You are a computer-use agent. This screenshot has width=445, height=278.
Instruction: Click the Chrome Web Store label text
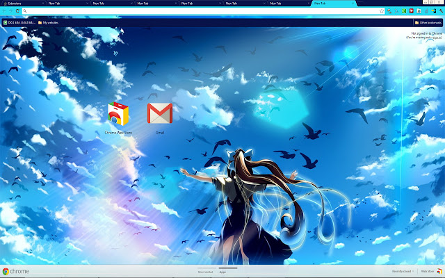pos(118,133)
